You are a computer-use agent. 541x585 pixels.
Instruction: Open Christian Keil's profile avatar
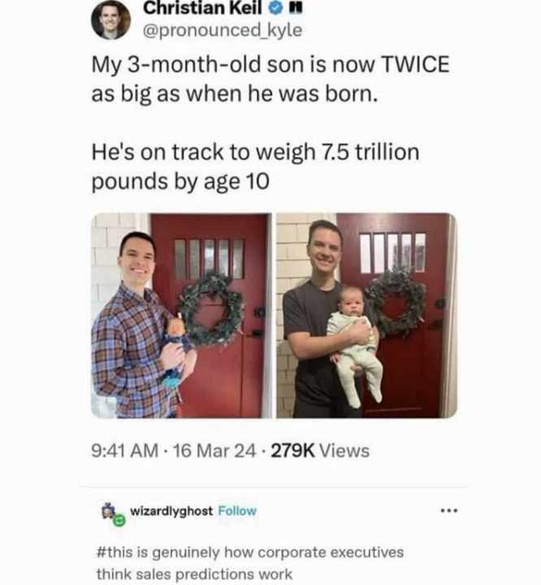(x=110, y=19)
